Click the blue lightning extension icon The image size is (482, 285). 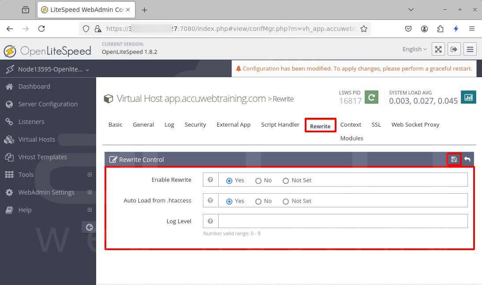click(x=456, y=29)
